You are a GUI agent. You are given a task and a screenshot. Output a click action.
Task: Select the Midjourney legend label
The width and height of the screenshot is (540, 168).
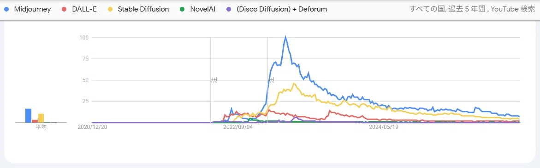point(32,9)
